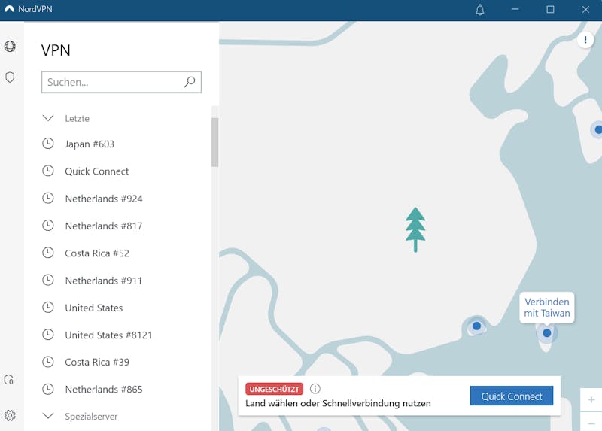Viewport: 602px width, 431px height.
Task: Focus the Suchen search field
Action: click(121, 82)
